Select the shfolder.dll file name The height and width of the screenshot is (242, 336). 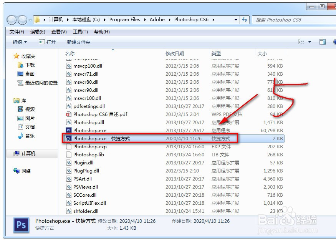click(x=86, y=211)
